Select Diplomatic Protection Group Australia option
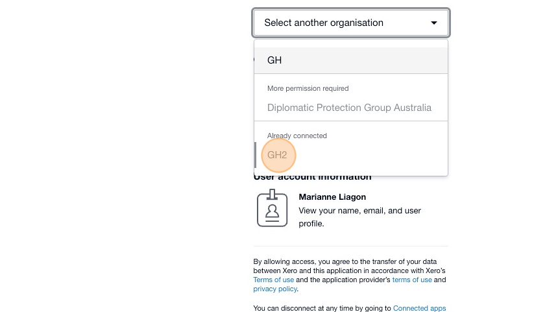The height and width of the screenshot is (312, 558). click(x=349, y=108)
